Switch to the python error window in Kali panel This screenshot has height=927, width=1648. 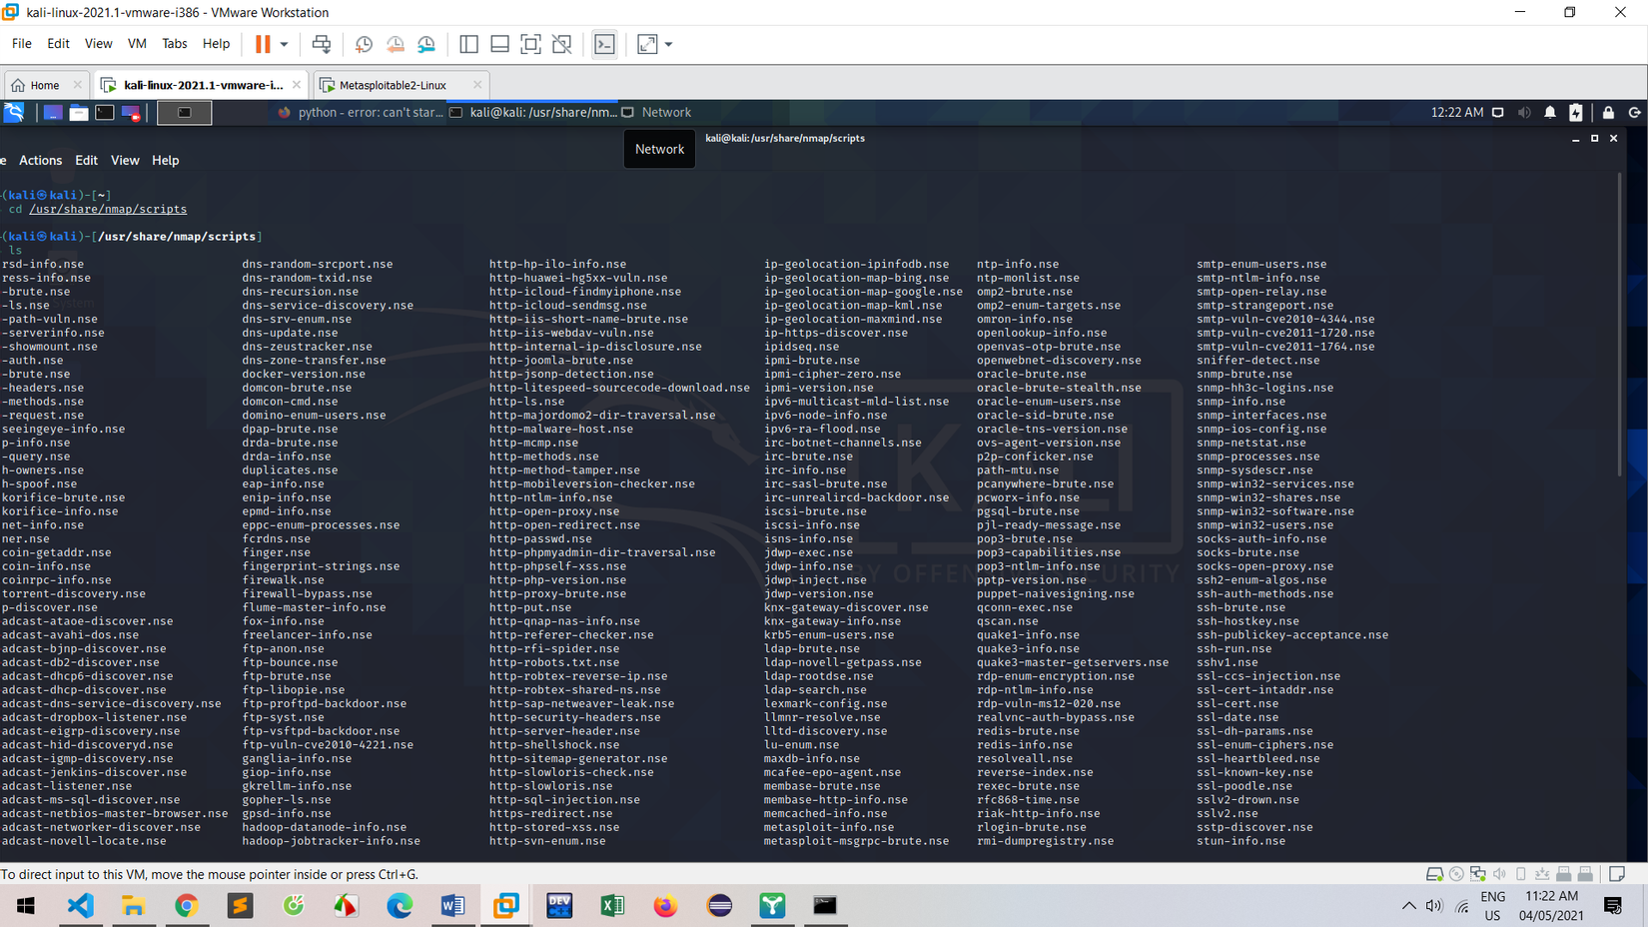tap(361, 113)
